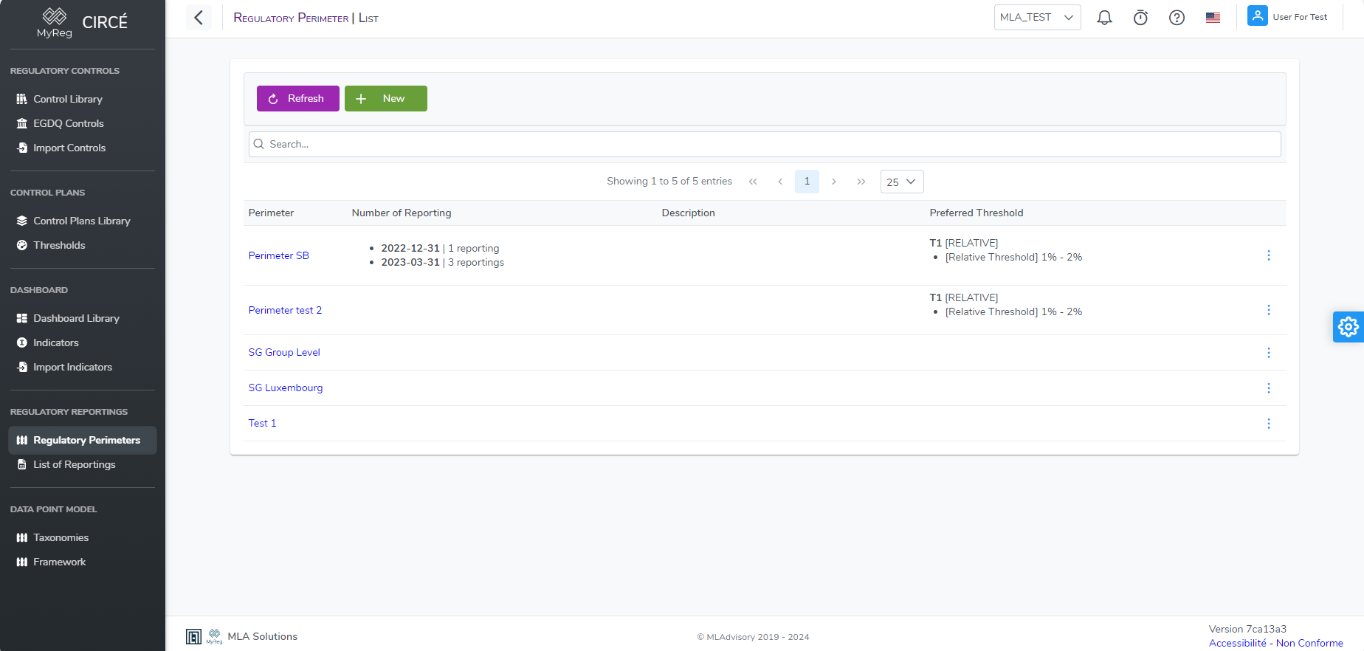Image resolution: width=1364 pixels, height=651 pixels.
Task: Open the kebab menu for SG Luxembourg
Action: point(1268,388)
